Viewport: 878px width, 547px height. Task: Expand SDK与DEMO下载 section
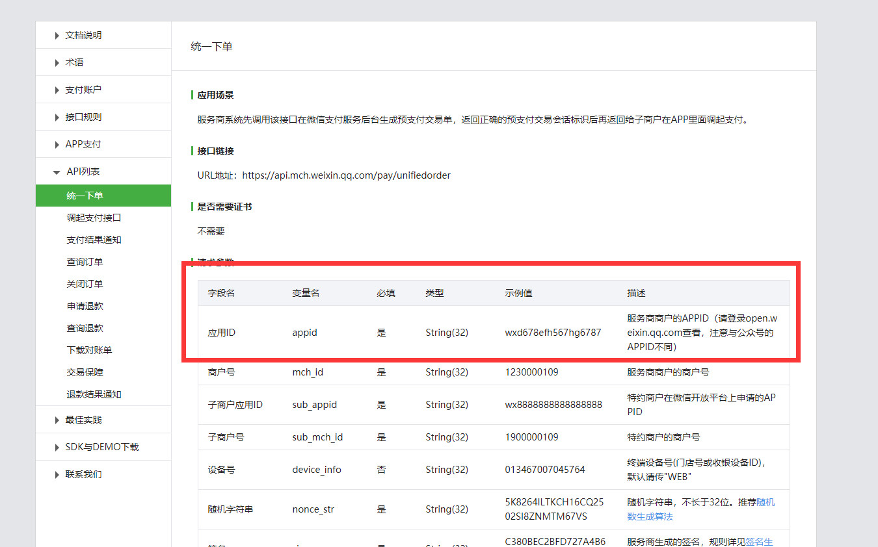coord(101,447)
